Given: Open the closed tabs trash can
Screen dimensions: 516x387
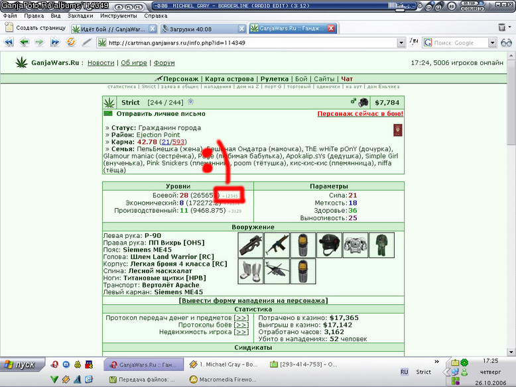Looking at the screenshot, I should pos(501,27).
